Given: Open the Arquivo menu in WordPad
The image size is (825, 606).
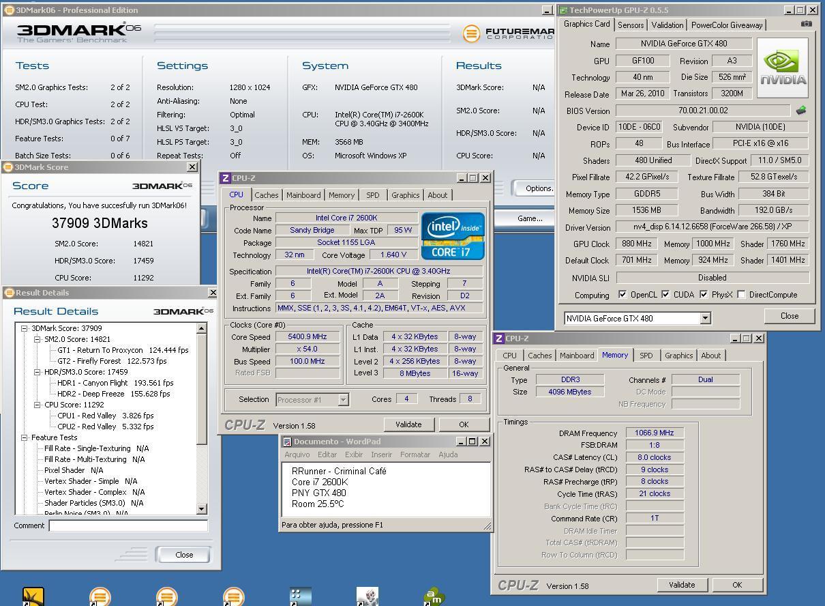Looking at the screenshot, I should [297, 454].
